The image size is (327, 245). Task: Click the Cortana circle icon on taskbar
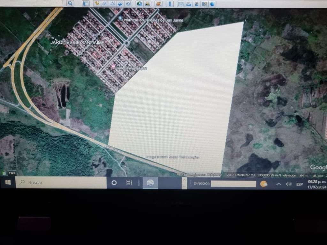pos(114,183)
